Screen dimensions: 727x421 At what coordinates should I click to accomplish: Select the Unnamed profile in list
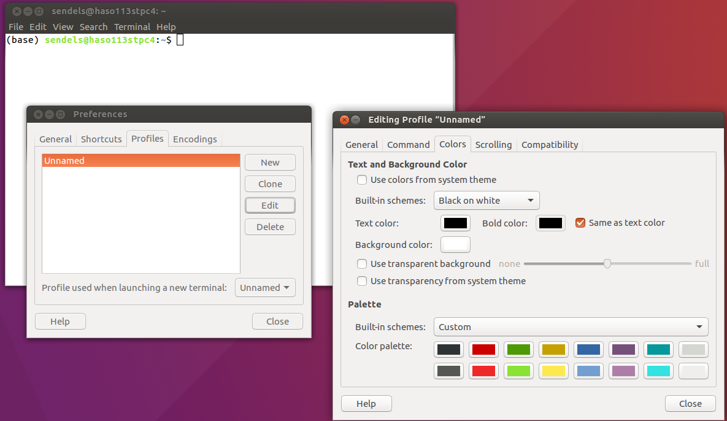[140, 161]
